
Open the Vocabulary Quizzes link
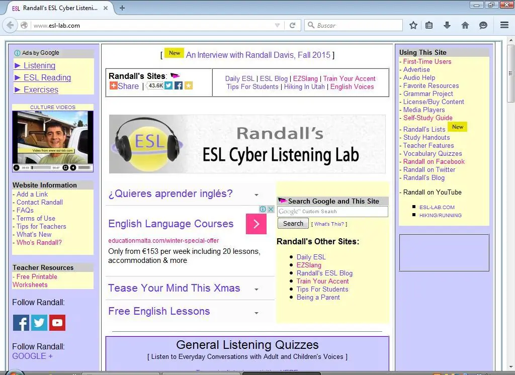coord(432,154)
